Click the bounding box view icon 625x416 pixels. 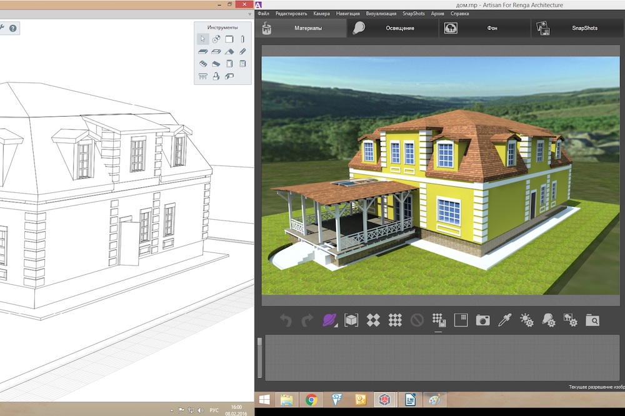351,320
